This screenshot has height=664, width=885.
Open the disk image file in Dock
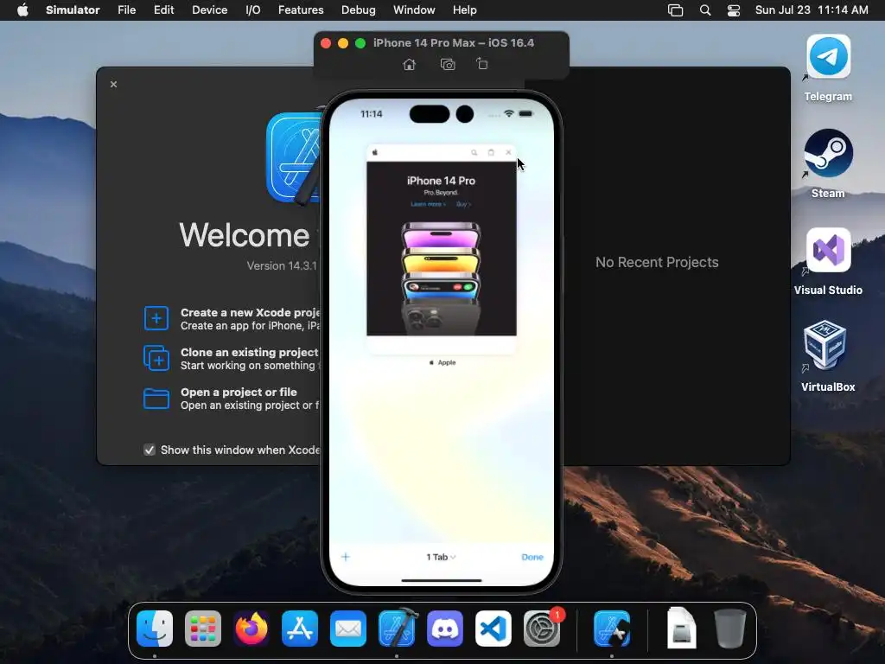click(x=681, y=628)
